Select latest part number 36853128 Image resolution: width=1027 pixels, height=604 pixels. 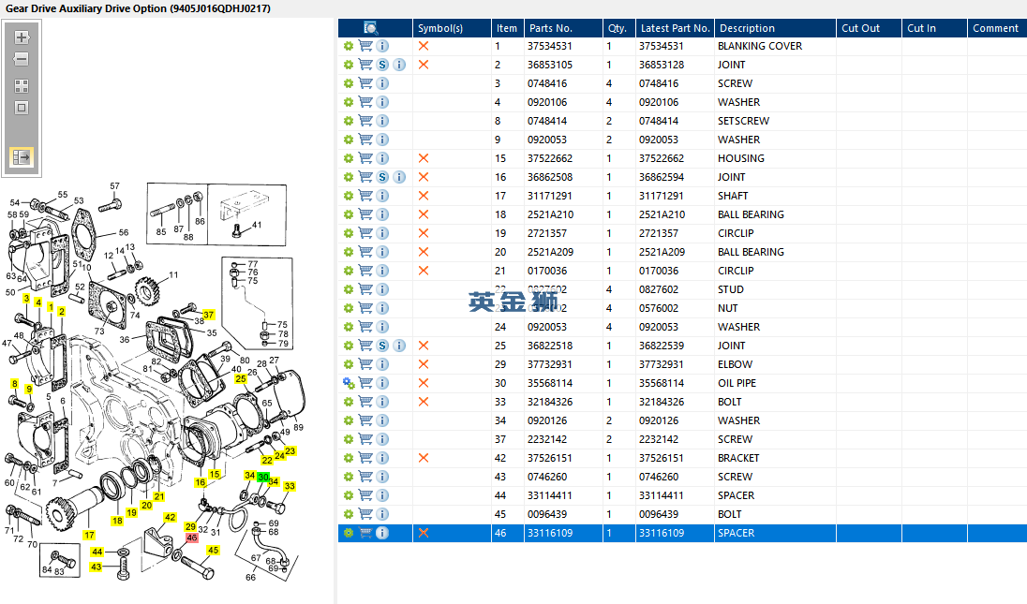662,65
